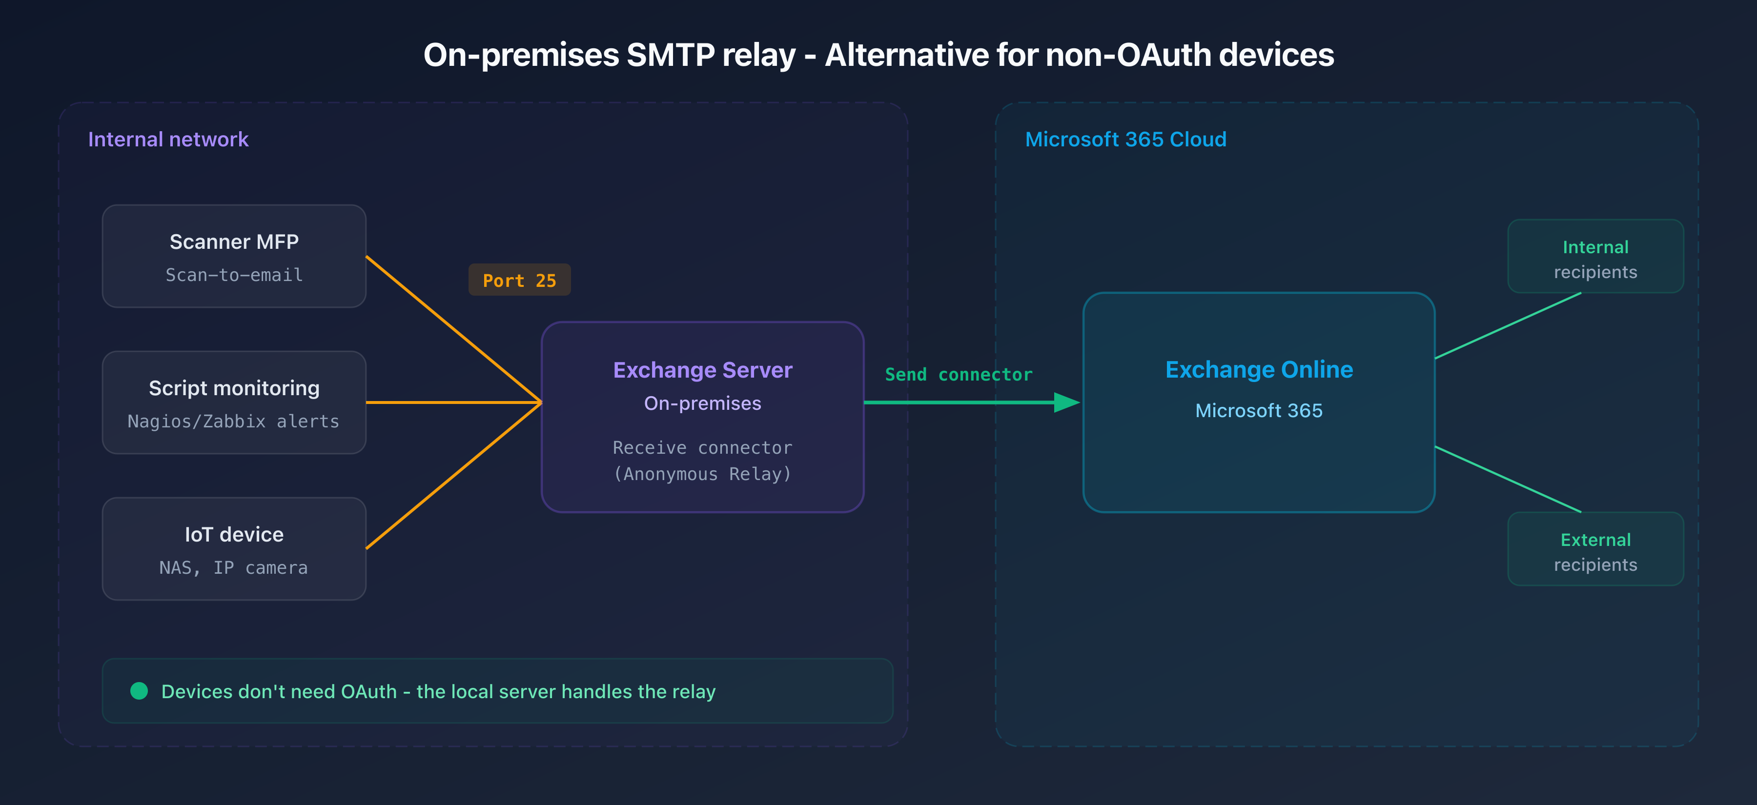Toggle the Port 25 badge

(x=520, y=280)
